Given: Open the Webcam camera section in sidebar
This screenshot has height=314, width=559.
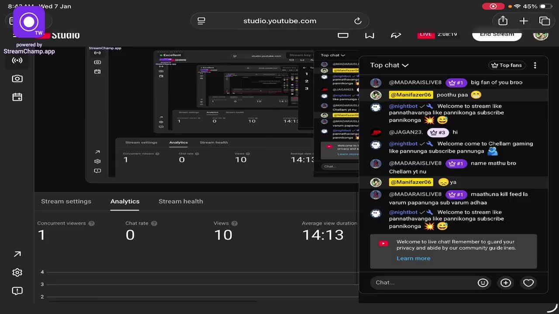Looking at the screenshot, I should (17, 78).
